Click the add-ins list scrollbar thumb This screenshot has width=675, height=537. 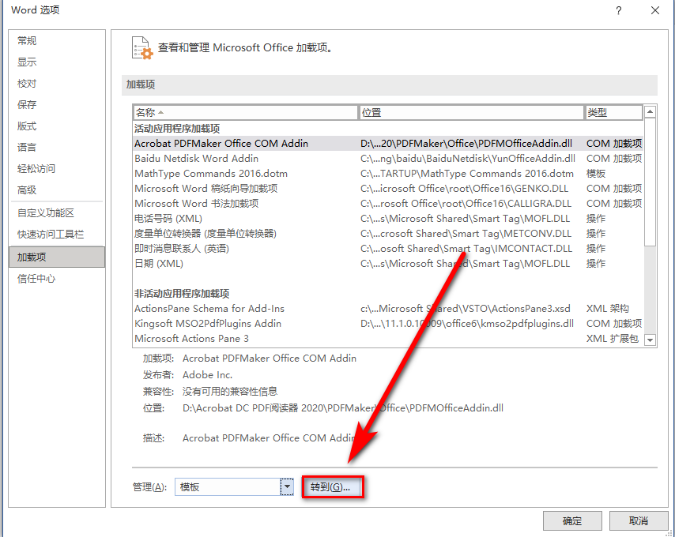(x=650, y=182)
